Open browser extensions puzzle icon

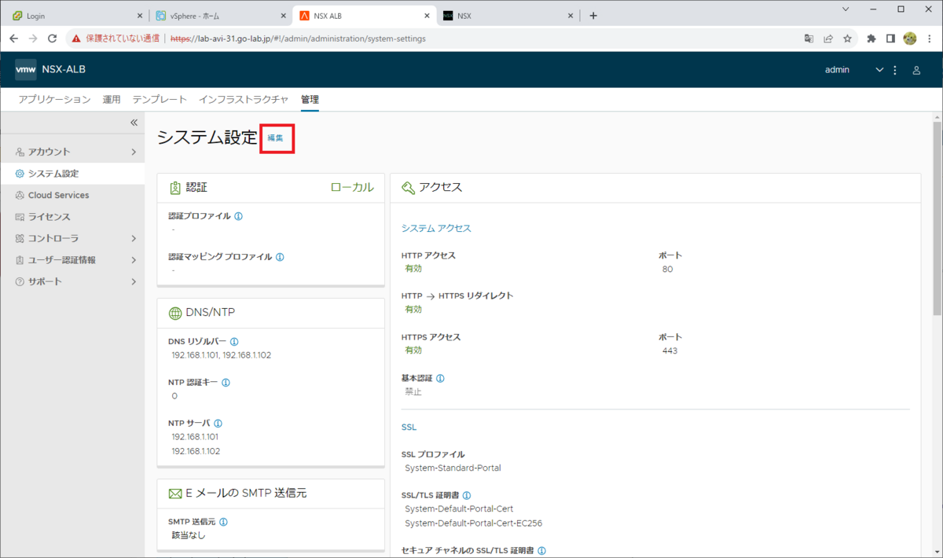pyautogui.click(x=871, y=39)
